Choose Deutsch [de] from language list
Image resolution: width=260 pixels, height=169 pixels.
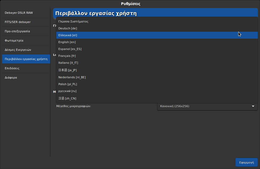(x=68, y=28)
